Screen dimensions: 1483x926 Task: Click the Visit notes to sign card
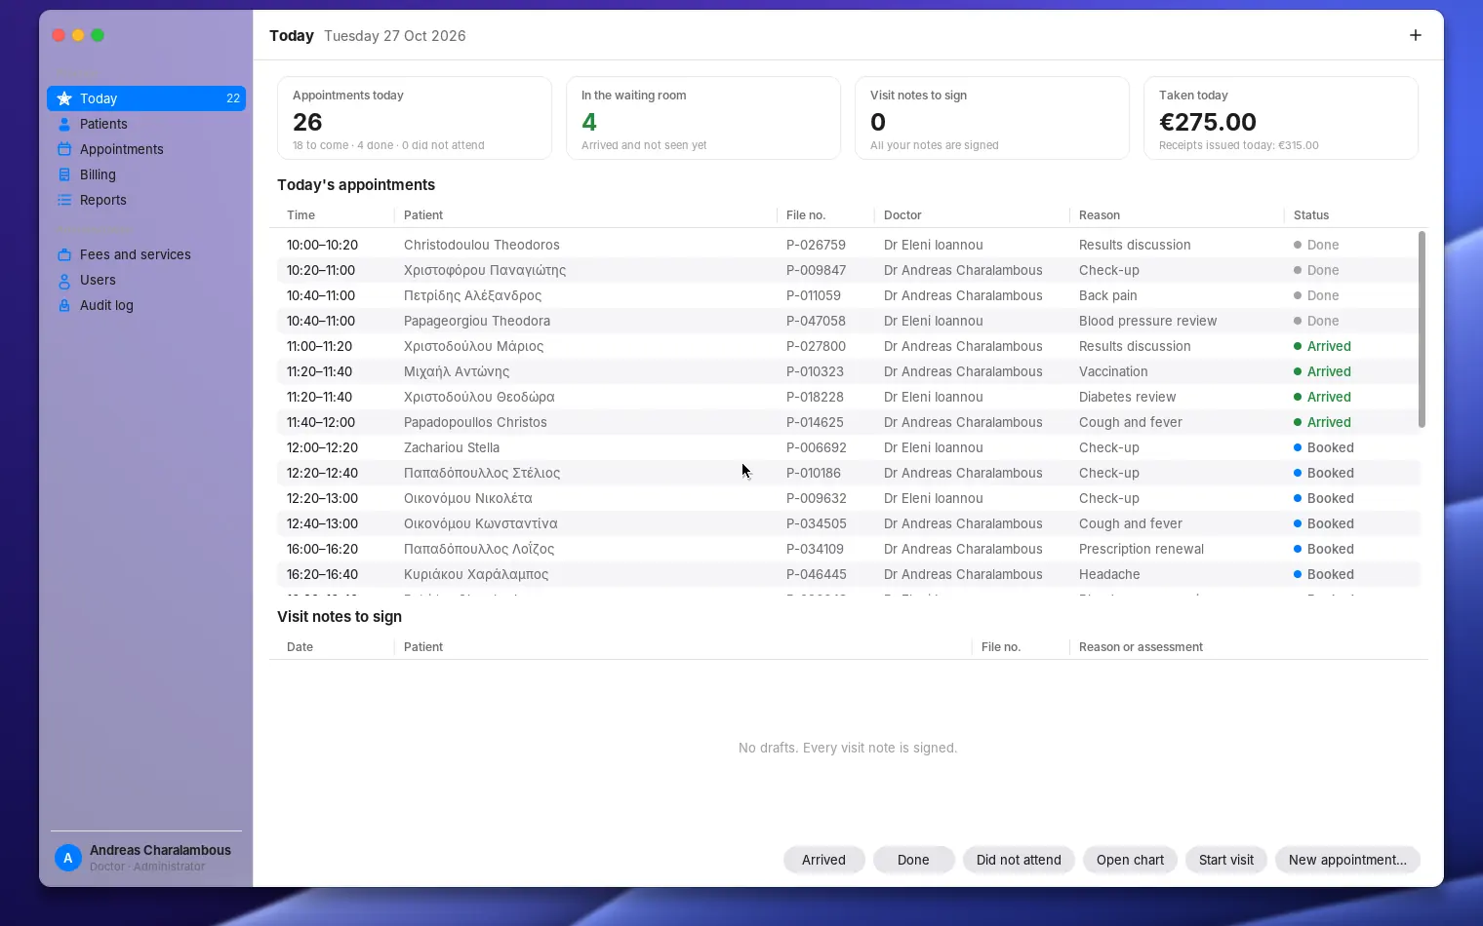(x=992, y=118)
